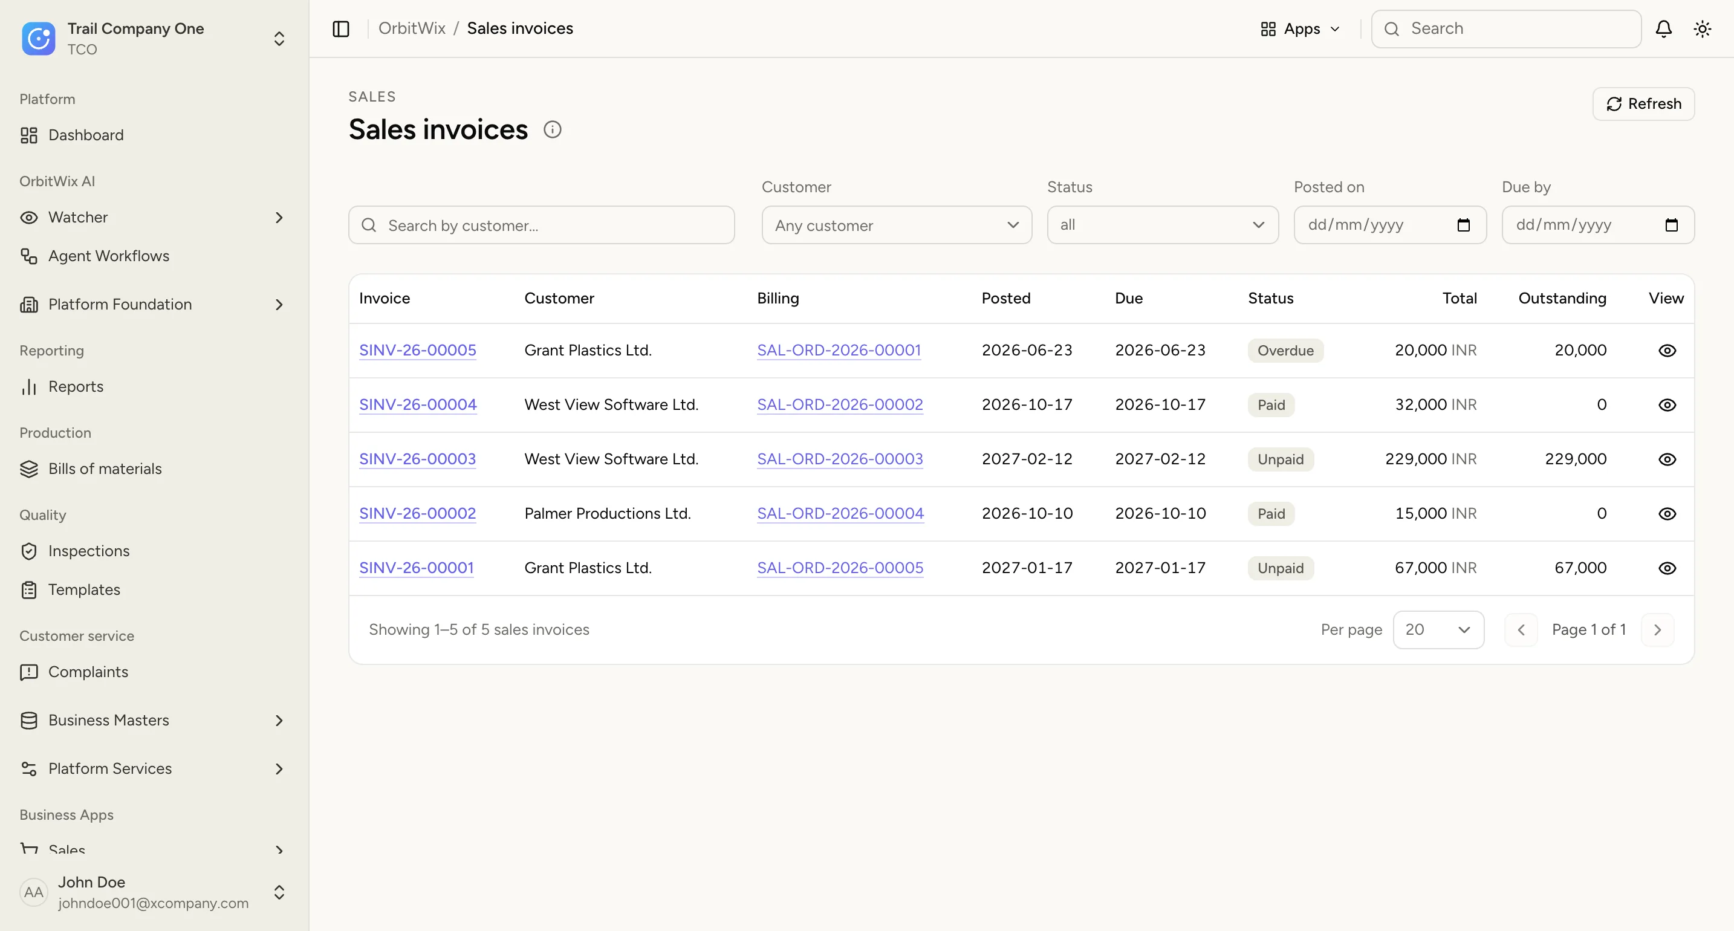The image size is (1734, 931).
Task: Open user account menu chevrons
Action: click(279, 893)
